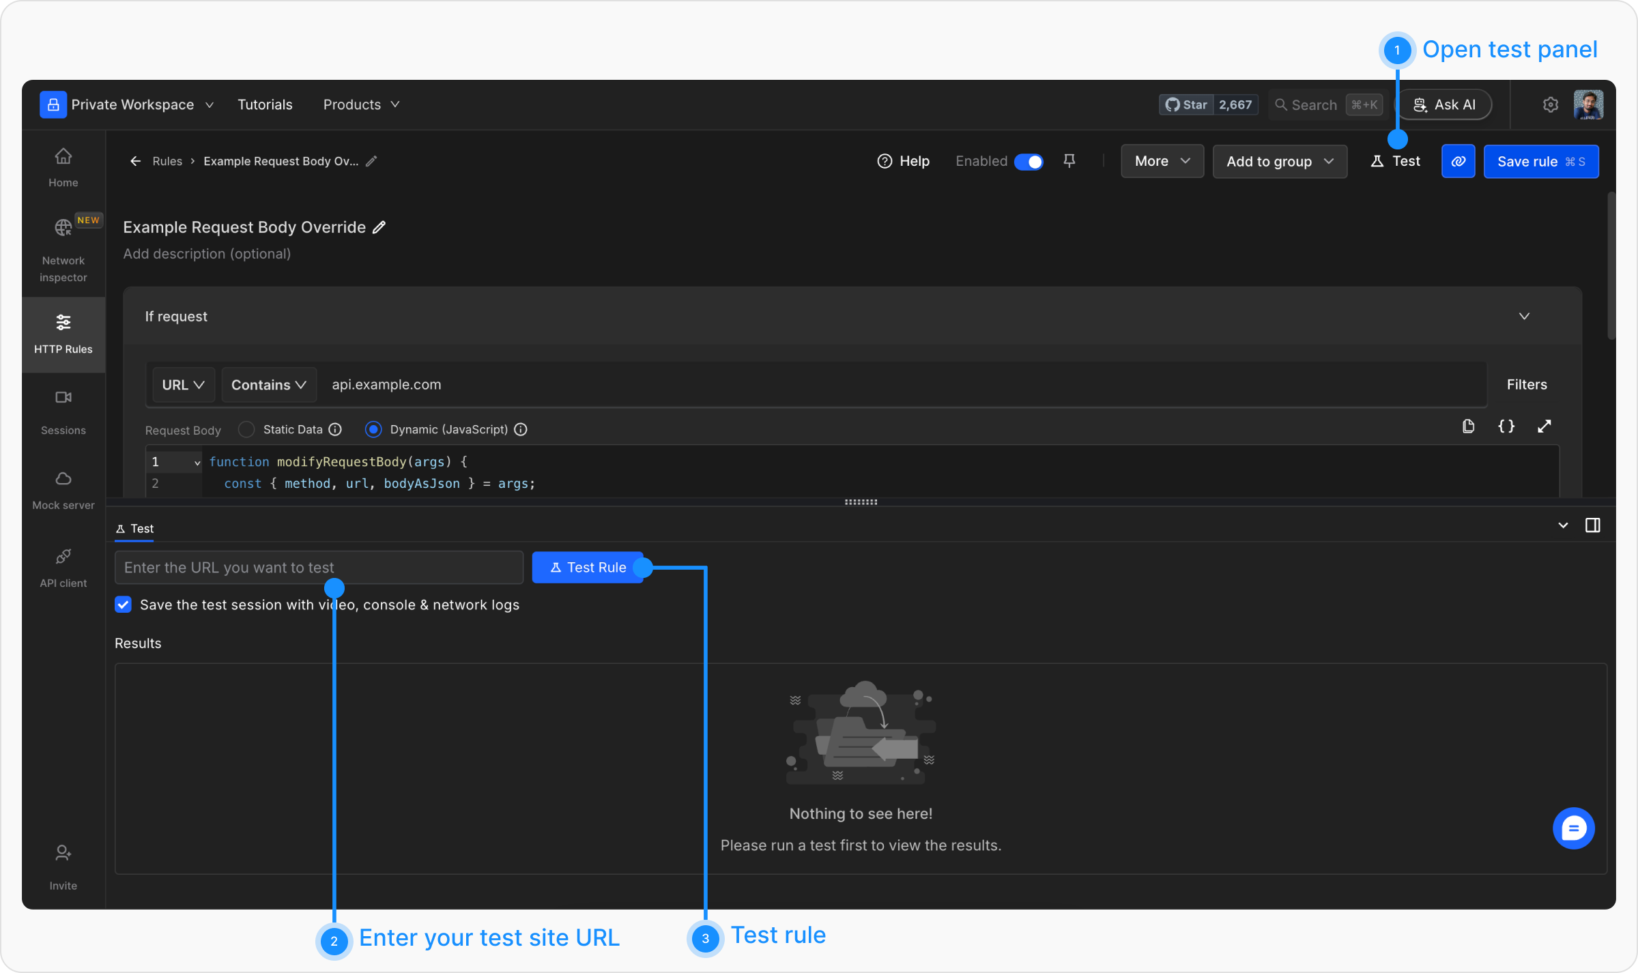Select the Static Data radio option
Viewport: 1638px width, 973px height.
coord(247,429)
